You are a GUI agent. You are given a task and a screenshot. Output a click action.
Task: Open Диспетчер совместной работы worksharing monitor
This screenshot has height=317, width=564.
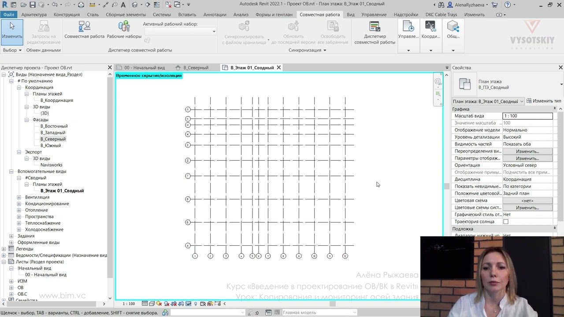click(375, 33)
